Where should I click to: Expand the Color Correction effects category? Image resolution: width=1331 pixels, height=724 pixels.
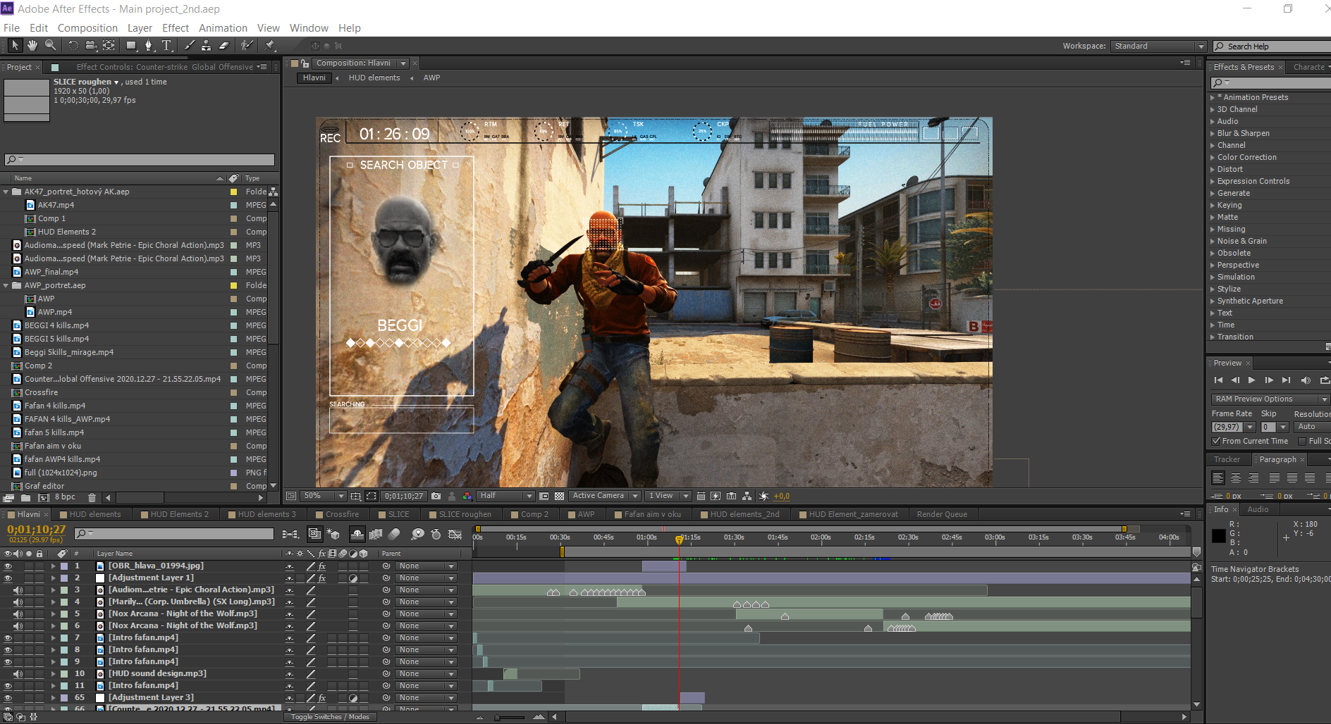[x=1213, y=157]
